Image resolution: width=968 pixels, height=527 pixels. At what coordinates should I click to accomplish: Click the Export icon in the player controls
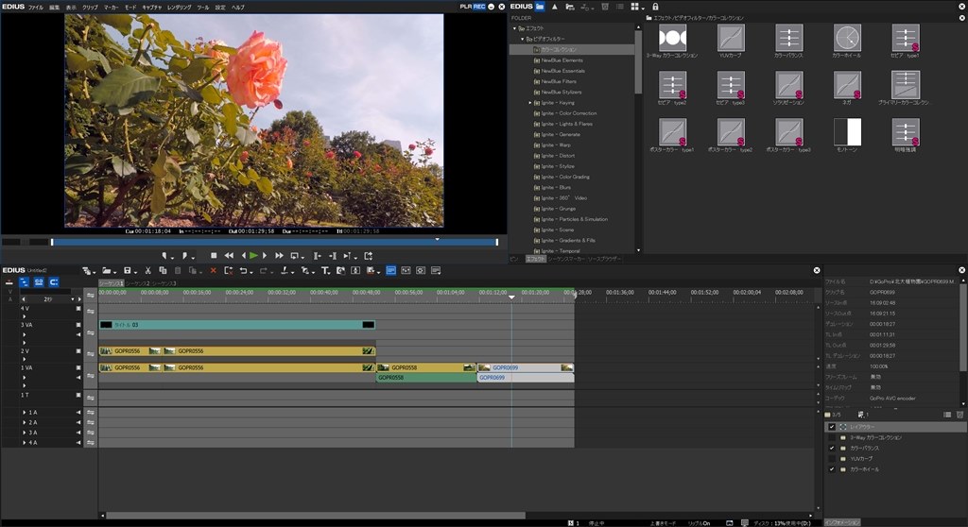click(369, 256)
